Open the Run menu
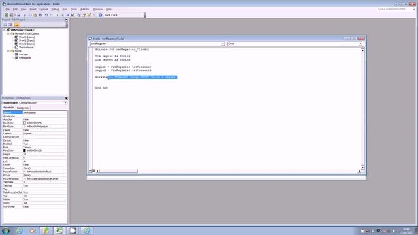Image resolution: width=418 pixels, height=235 pixels. tap(65, 9)
